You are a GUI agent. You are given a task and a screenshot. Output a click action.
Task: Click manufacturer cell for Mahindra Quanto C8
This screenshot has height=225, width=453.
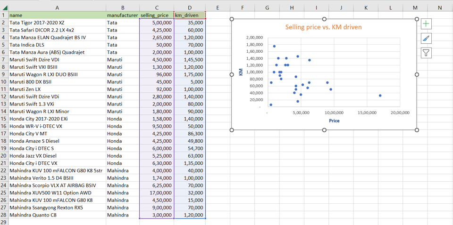click(123, 215)
